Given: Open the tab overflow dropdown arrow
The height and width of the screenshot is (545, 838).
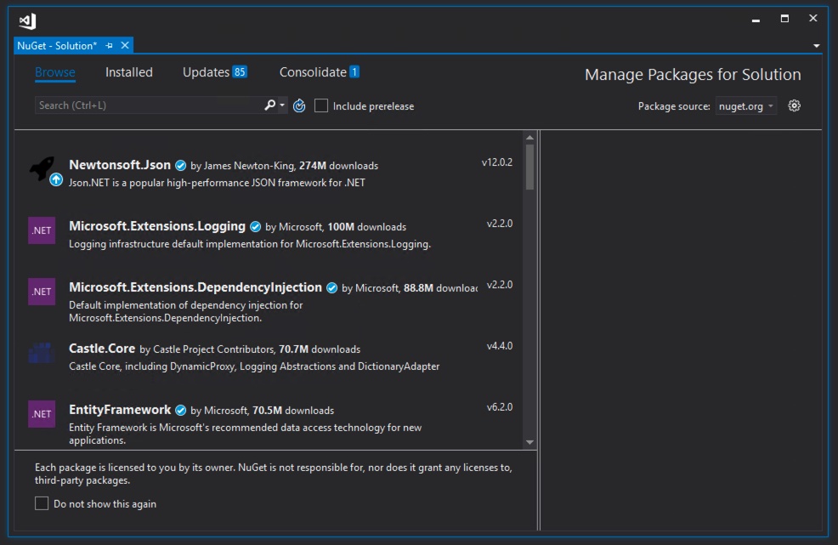Looking at the screenshot, I should click(816, 46).
